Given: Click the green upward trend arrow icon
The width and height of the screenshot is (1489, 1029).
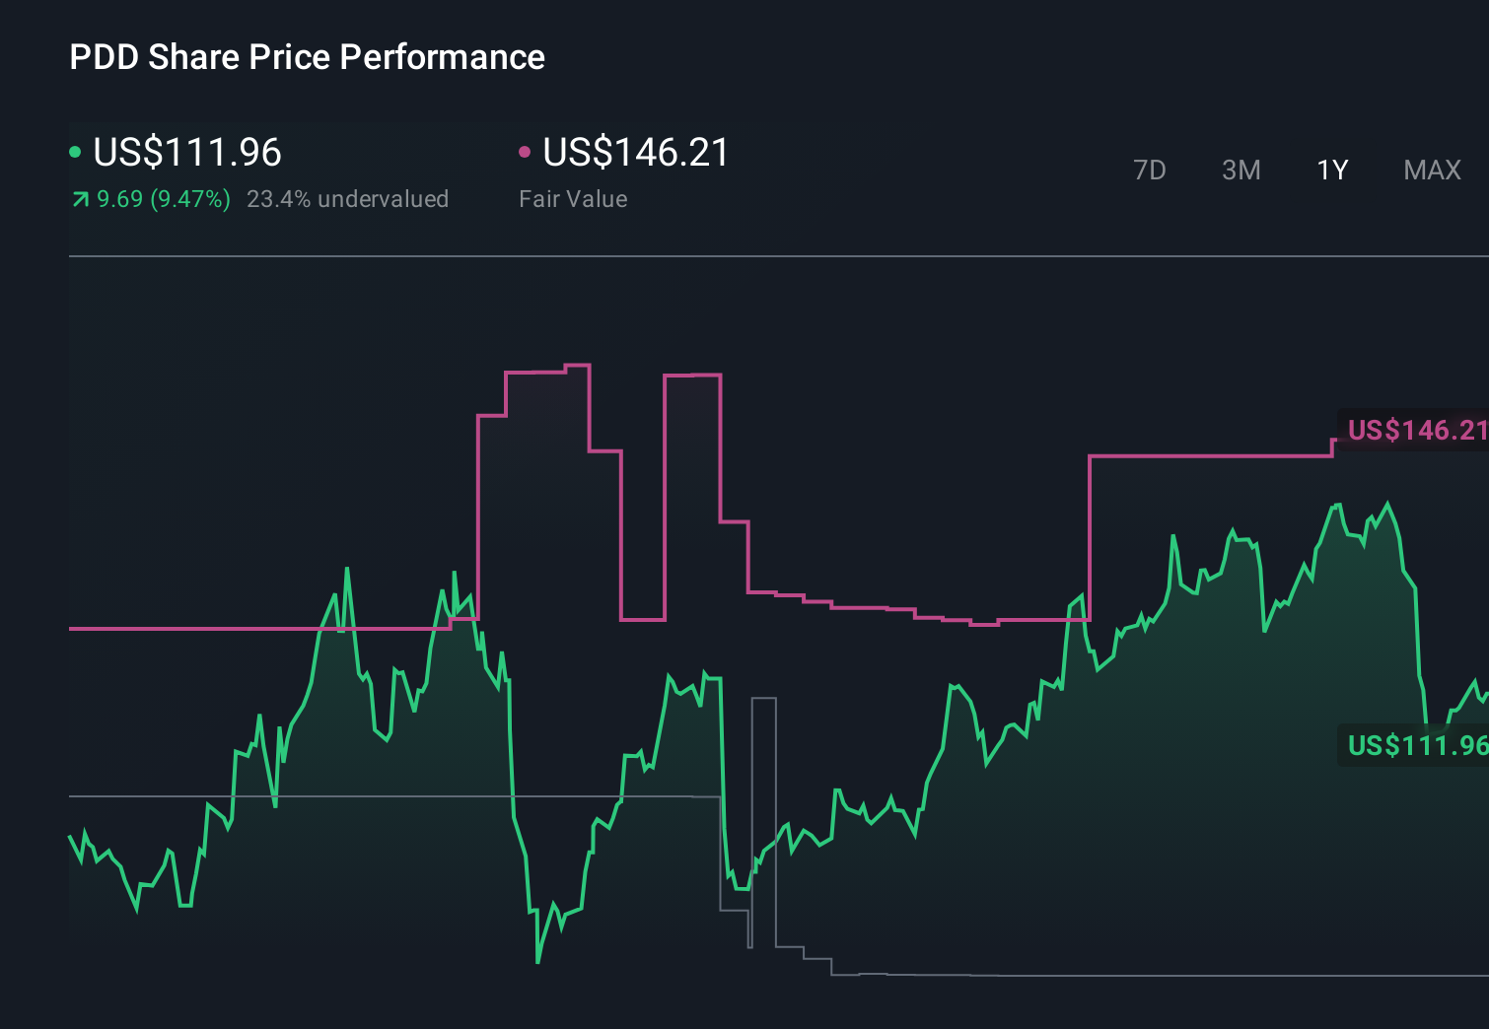Looking at the screenshot, I should [x=79, y=198].
